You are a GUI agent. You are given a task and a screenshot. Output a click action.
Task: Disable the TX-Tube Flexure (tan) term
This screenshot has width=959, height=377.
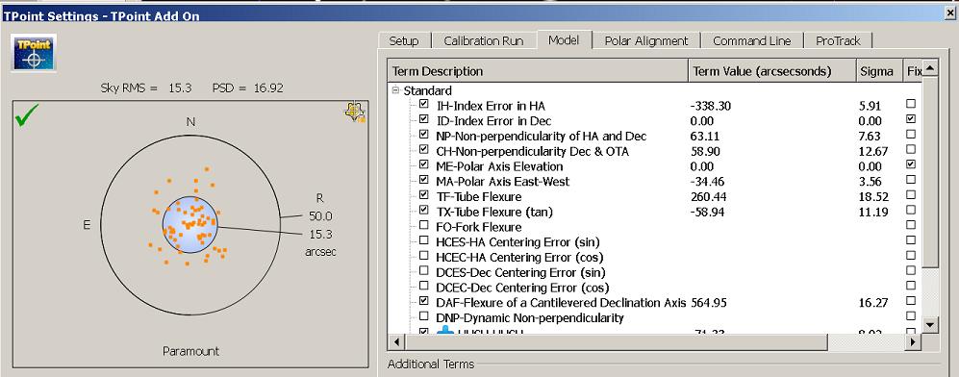pyautogui.click(x=424, y=211)
